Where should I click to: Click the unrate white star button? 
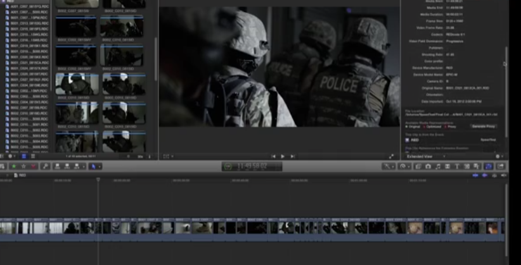point(23,166)
